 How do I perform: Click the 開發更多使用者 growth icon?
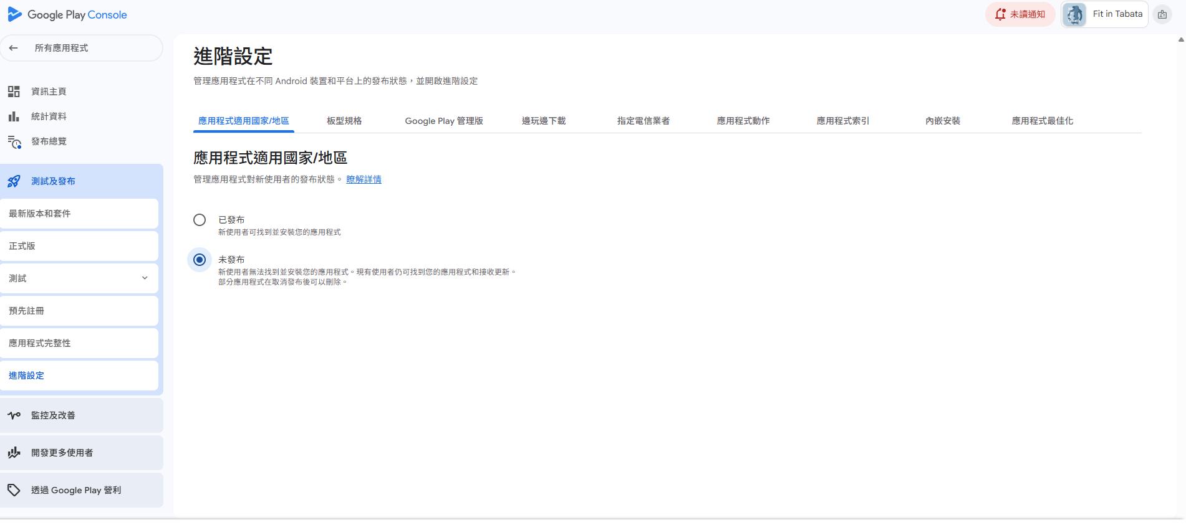coord(14,453)
